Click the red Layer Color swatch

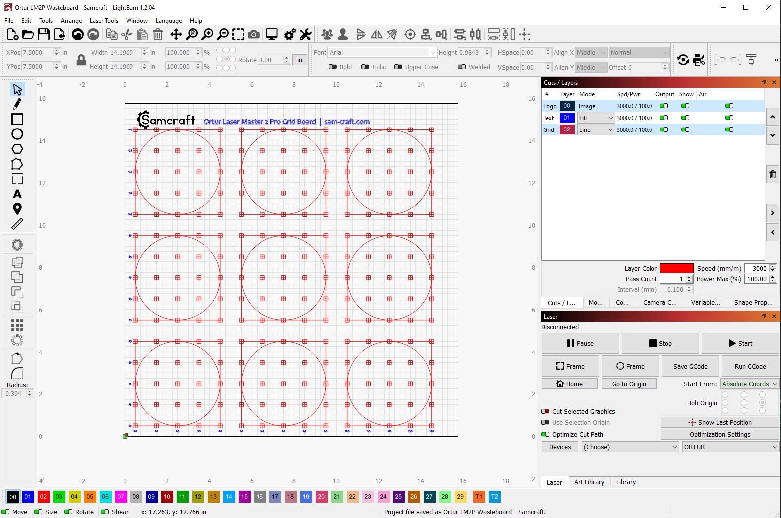click(676, 268)
